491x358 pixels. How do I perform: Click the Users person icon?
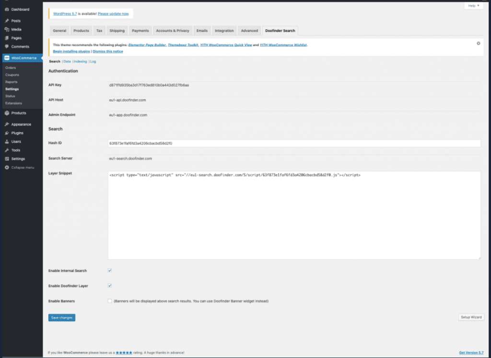click(6, 141)
